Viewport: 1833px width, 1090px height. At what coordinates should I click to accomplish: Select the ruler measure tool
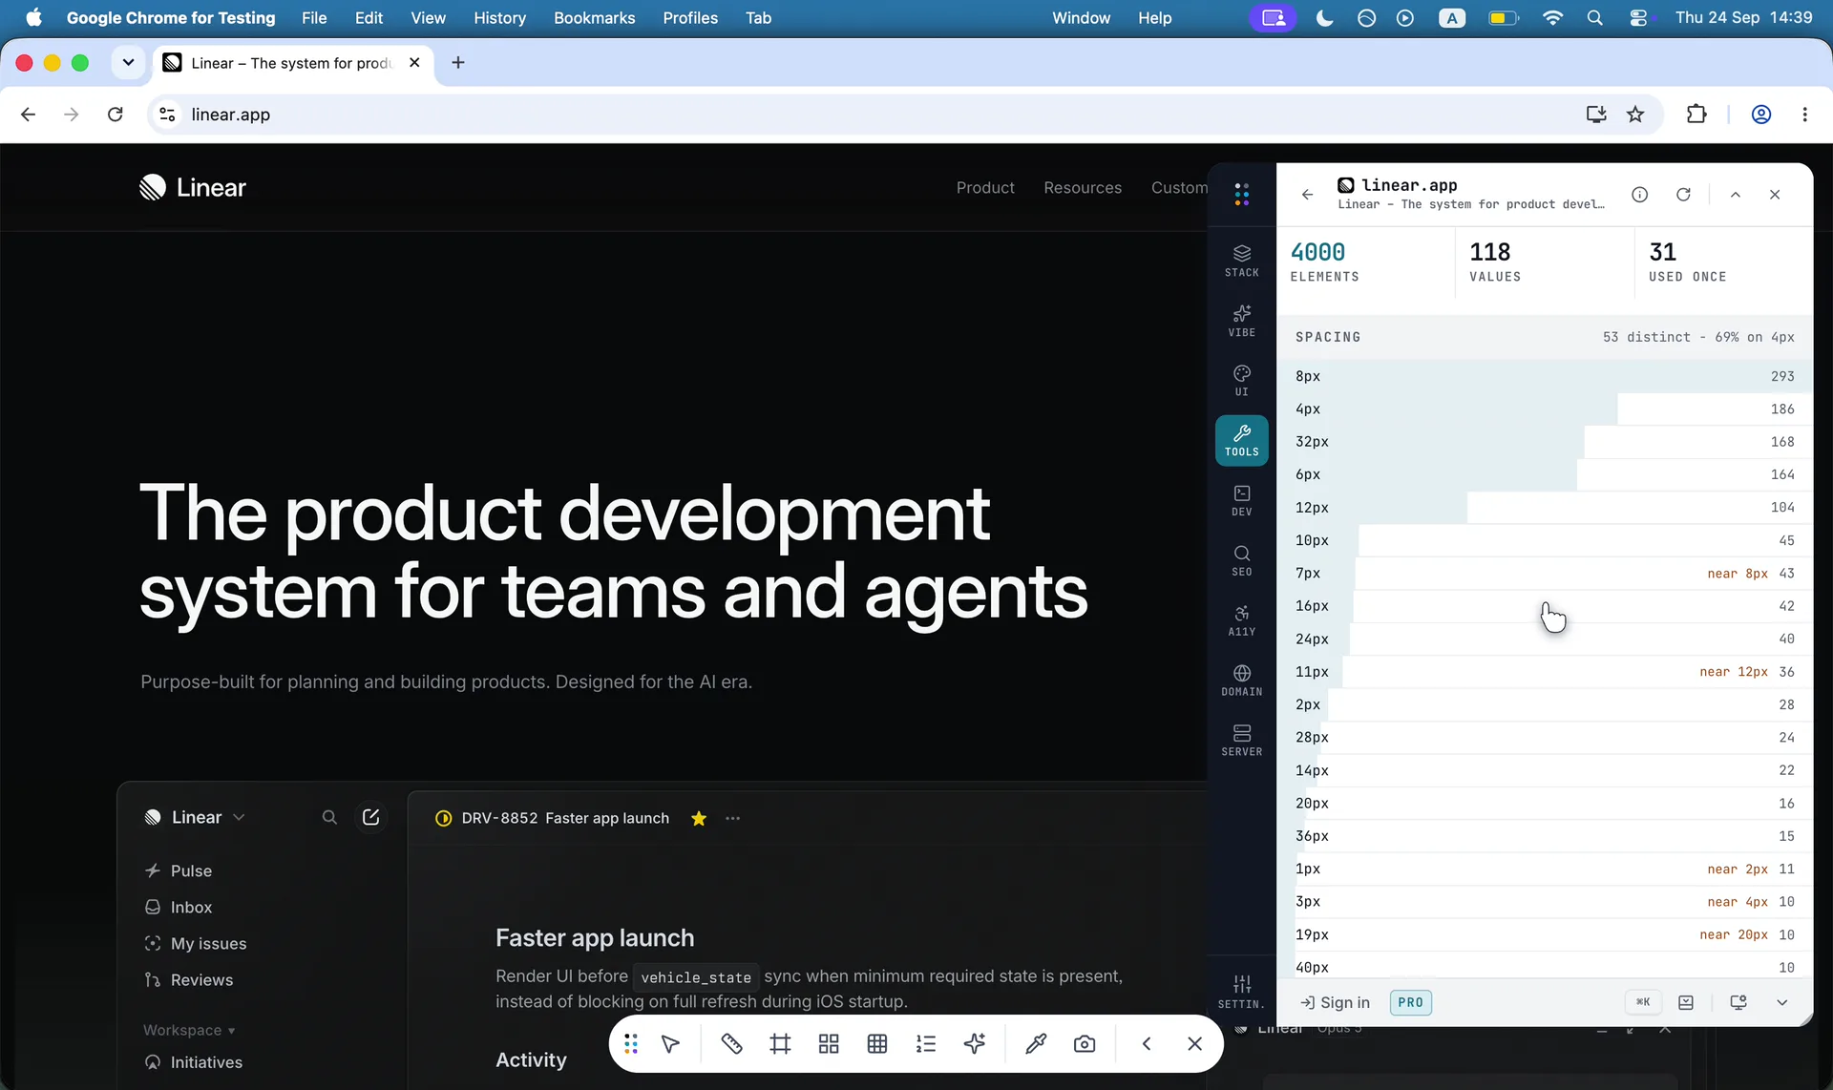pos(731,1044)
